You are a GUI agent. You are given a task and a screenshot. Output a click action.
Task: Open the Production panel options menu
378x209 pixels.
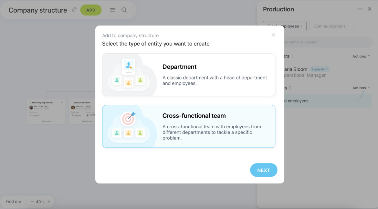click(360, 9)
